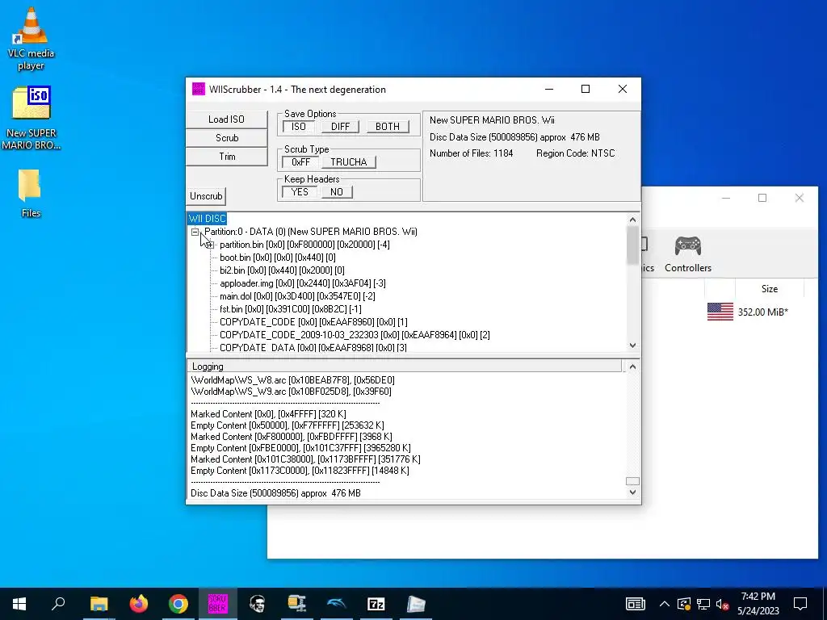This screenshot has width=827, height=620.
Task: Click 352.00 MiB size cell in background window
Action: pos(762,312)
